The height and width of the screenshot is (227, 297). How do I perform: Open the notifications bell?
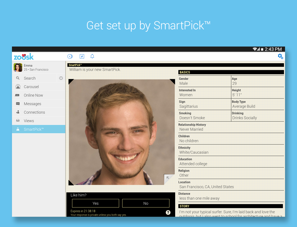click(x=92, y=56)
